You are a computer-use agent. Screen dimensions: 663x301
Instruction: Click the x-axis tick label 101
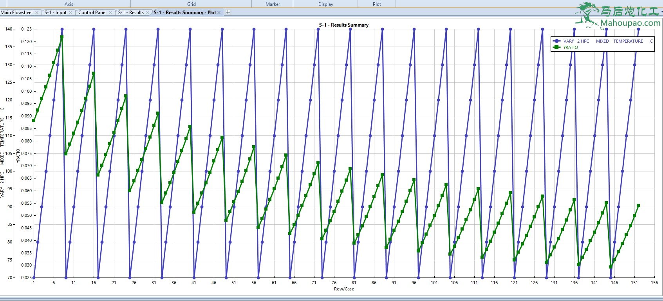point(434,283)
